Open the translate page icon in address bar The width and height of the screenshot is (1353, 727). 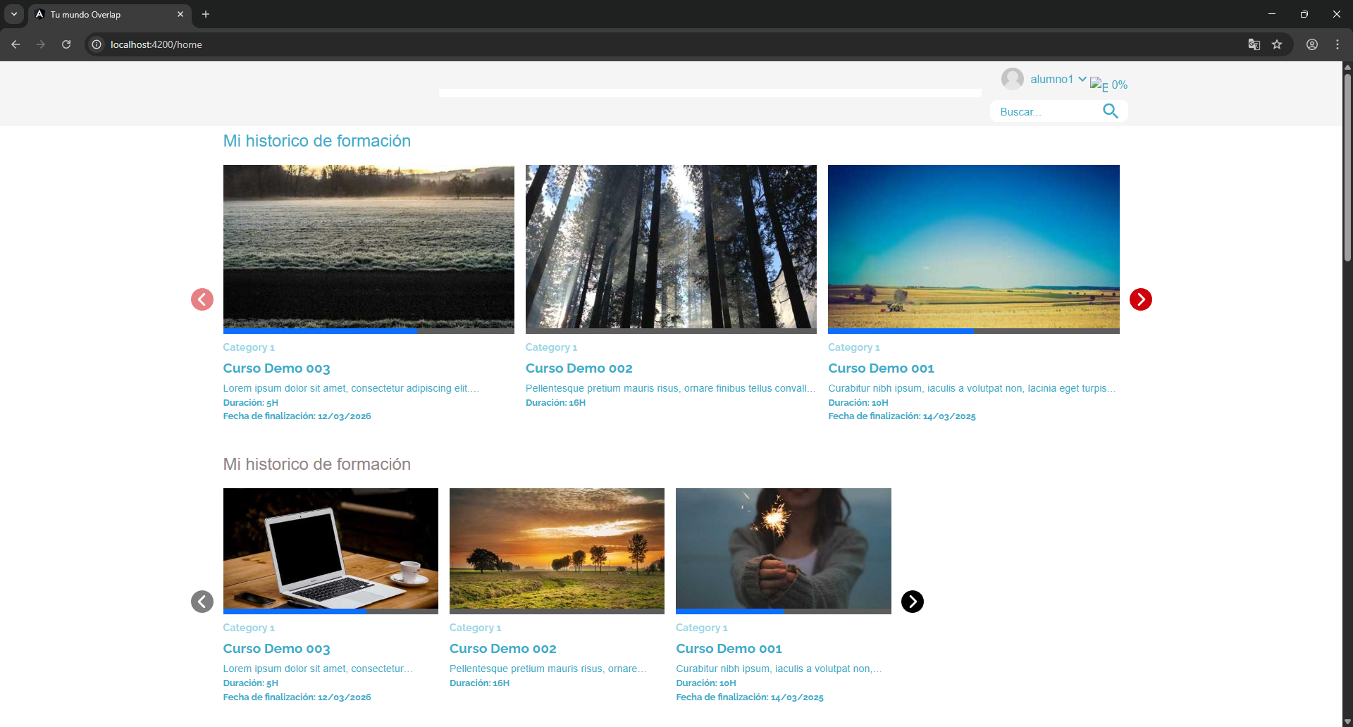pos(1254,44)
